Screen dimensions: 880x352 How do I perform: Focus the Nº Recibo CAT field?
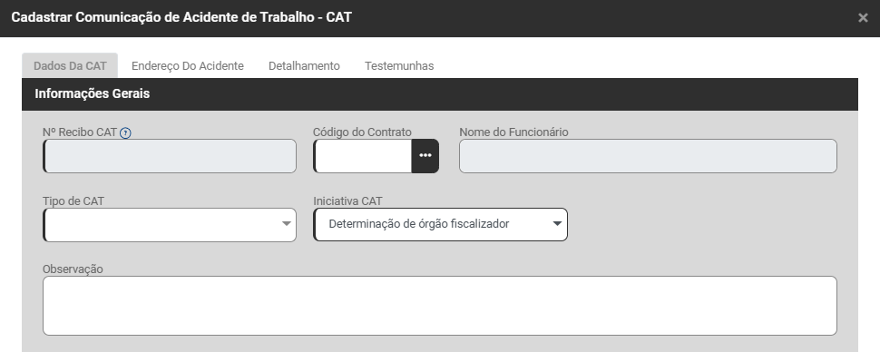(170, 156)
